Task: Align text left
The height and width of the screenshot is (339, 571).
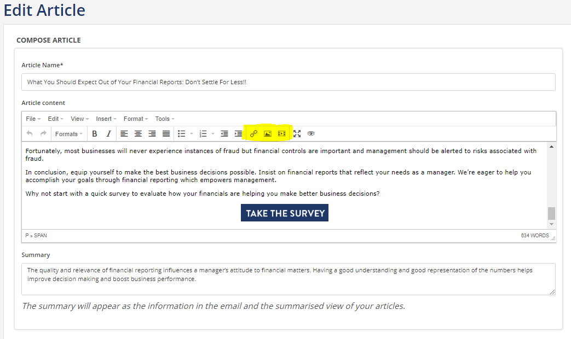Action: pos(124,133)
